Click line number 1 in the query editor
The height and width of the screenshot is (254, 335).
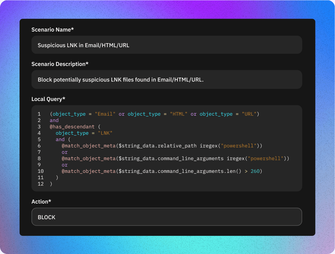coord(39,114)
